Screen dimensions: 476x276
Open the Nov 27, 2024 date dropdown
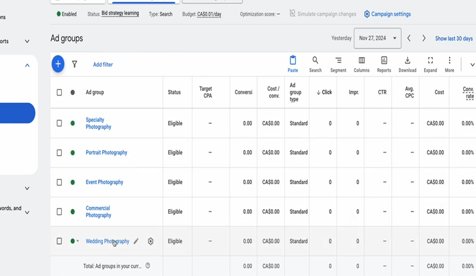click(x=377, y=38)
